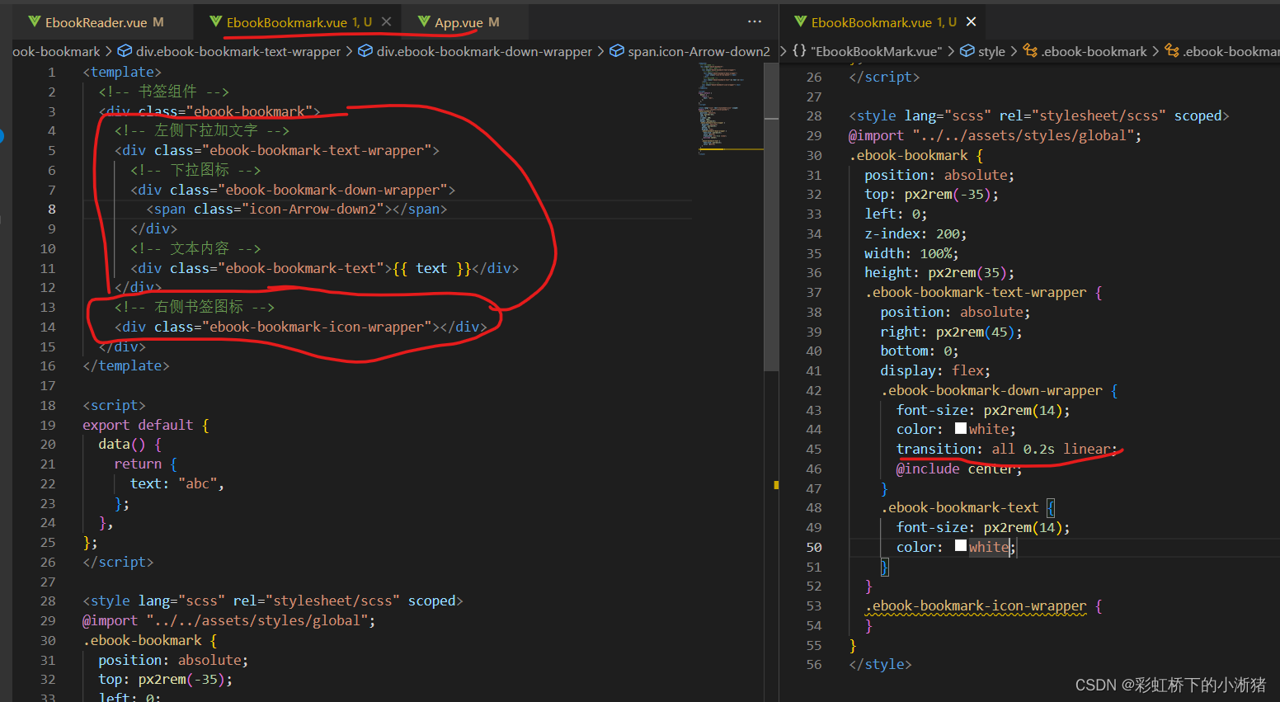
Task: Click the 书签组件 comment on line 2
Action: tap(163, 92)
